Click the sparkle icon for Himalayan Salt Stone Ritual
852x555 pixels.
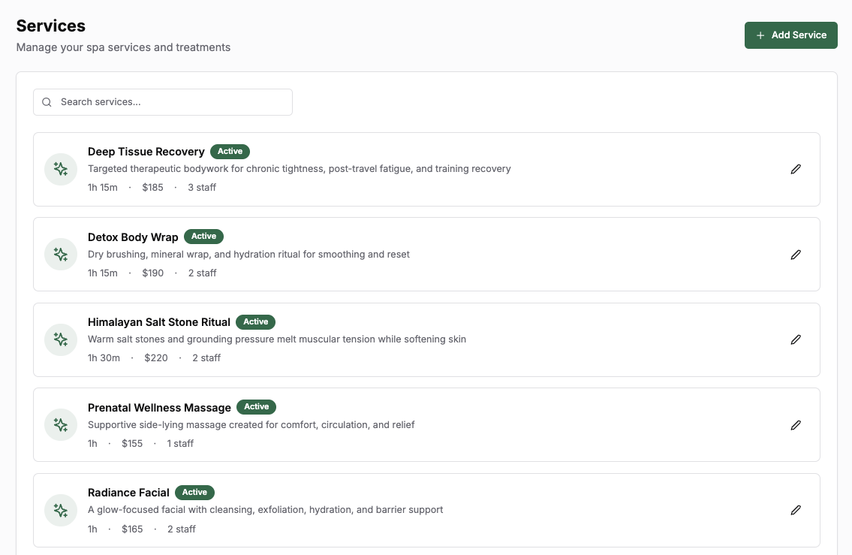(x=60, y=339)
